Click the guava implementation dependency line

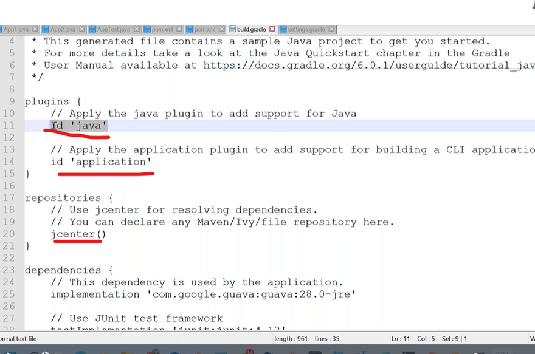pyautogui.click(x=203, y=294)
